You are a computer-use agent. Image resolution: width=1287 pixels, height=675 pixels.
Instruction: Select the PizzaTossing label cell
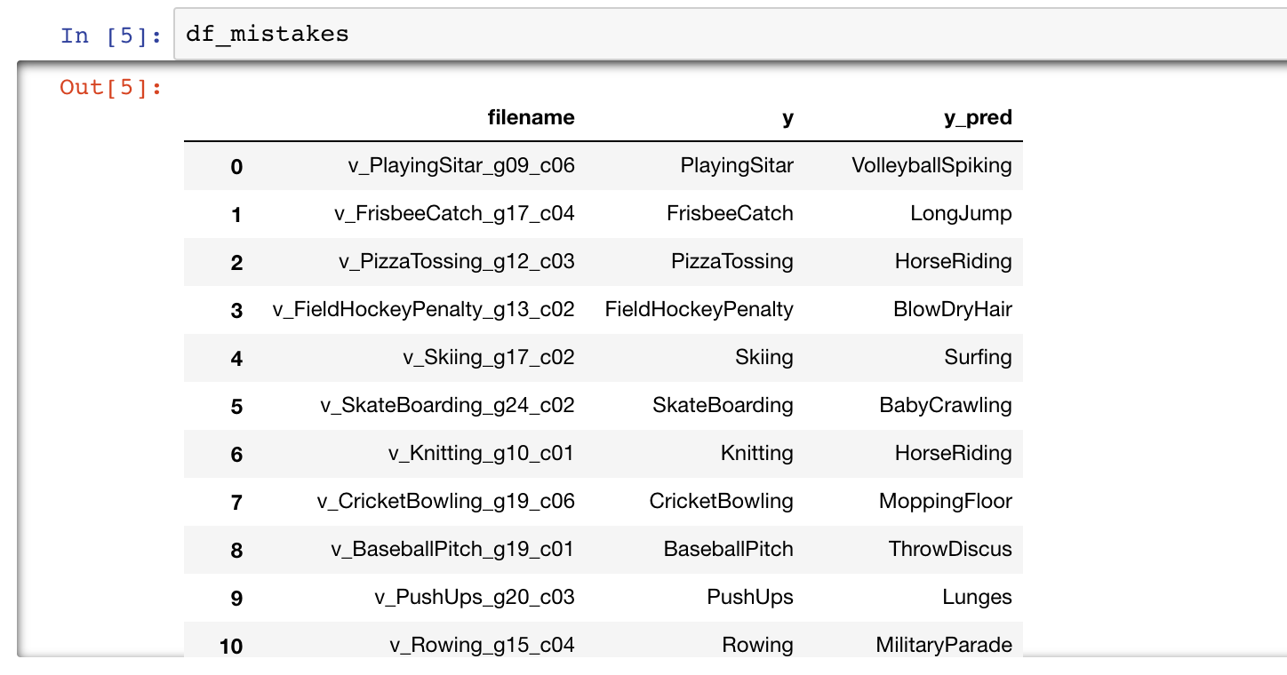click(x=732, y=261)
